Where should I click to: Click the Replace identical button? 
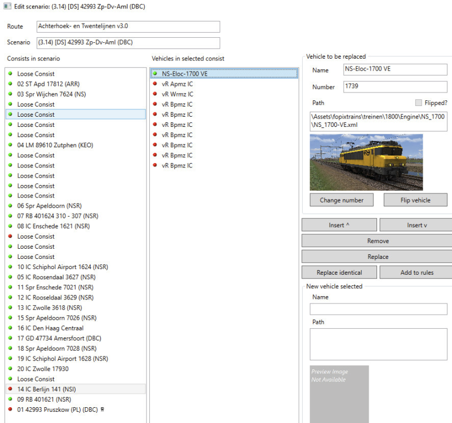coord(339,272)
